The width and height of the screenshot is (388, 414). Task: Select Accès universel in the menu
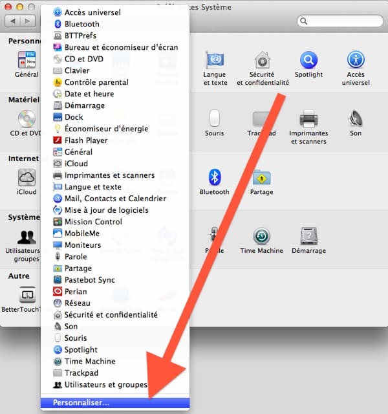click(115, 12)
